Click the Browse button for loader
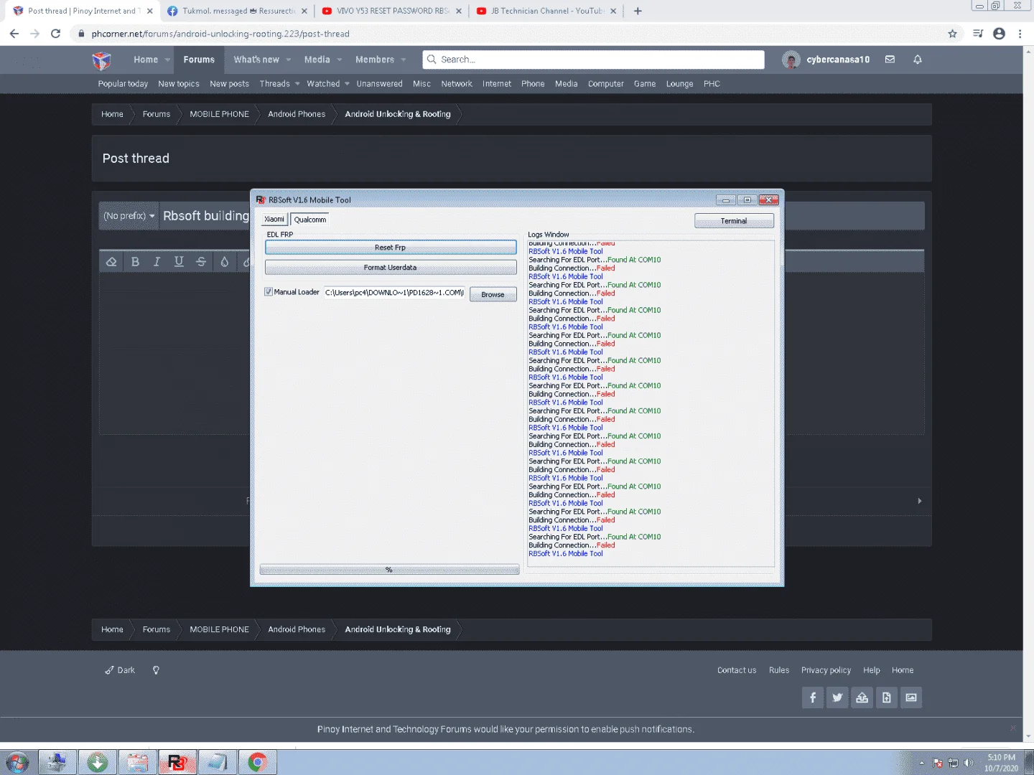 [x=493, y=295]
